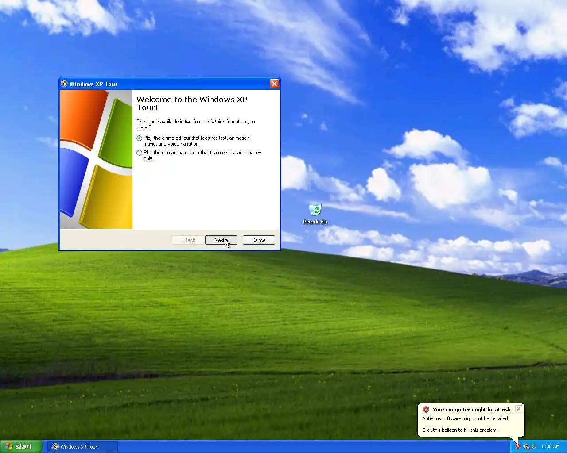Select the Recycle Bin desktop icon
This screenshot has height=453, width=567.
(315, 213)
